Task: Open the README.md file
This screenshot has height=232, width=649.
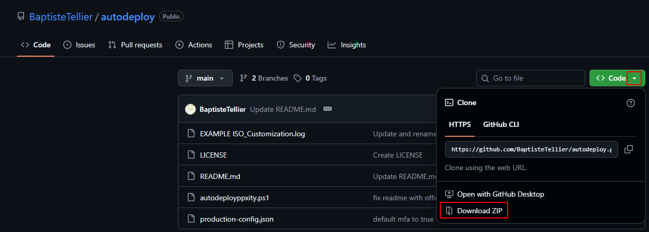Action: (x=220, y=176)
